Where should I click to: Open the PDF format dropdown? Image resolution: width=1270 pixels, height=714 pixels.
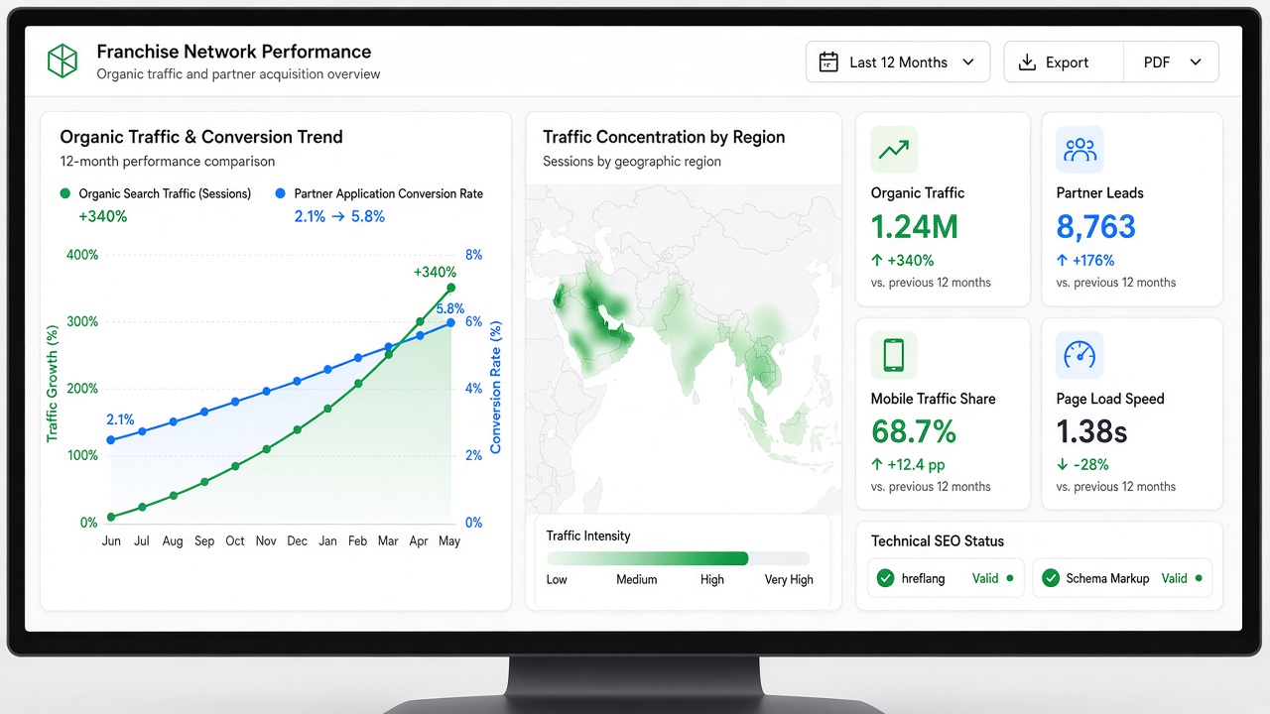pos(1172,62)
